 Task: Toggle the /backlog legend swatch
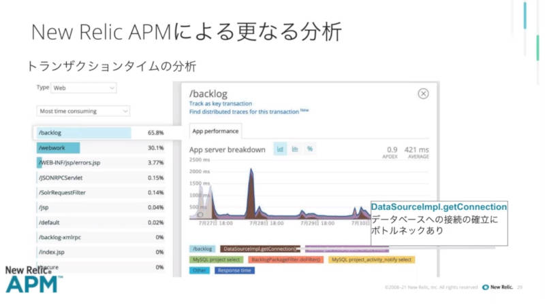click(202, 249)
